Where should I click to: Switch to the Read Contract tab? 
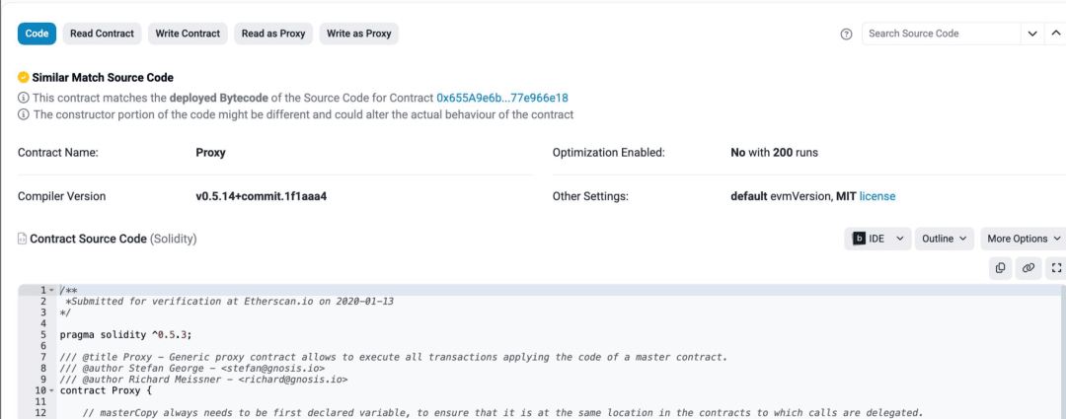point(102,34)
